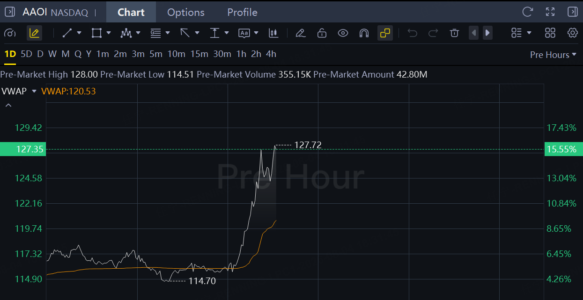Toggle magnet snap mode
This screenshot has width=583, height=300.
click(x=364, y=33)
